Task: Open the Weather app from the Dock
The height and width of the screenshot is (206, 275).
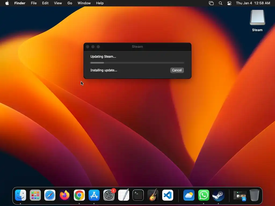Action: click(189, 195)
